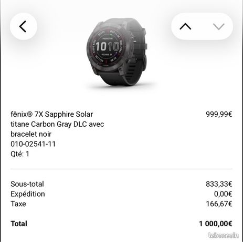Go back with the left arrow button
The width and height of the screenshot is (243, 242).
23,26
